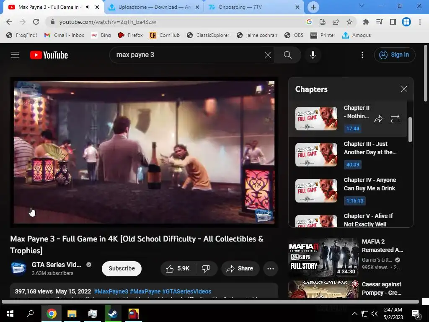Image resolution: width=429 pixels, height=322 pixels.
Task: Open Chrome three-dot menu
Action: tap(420, 22)
